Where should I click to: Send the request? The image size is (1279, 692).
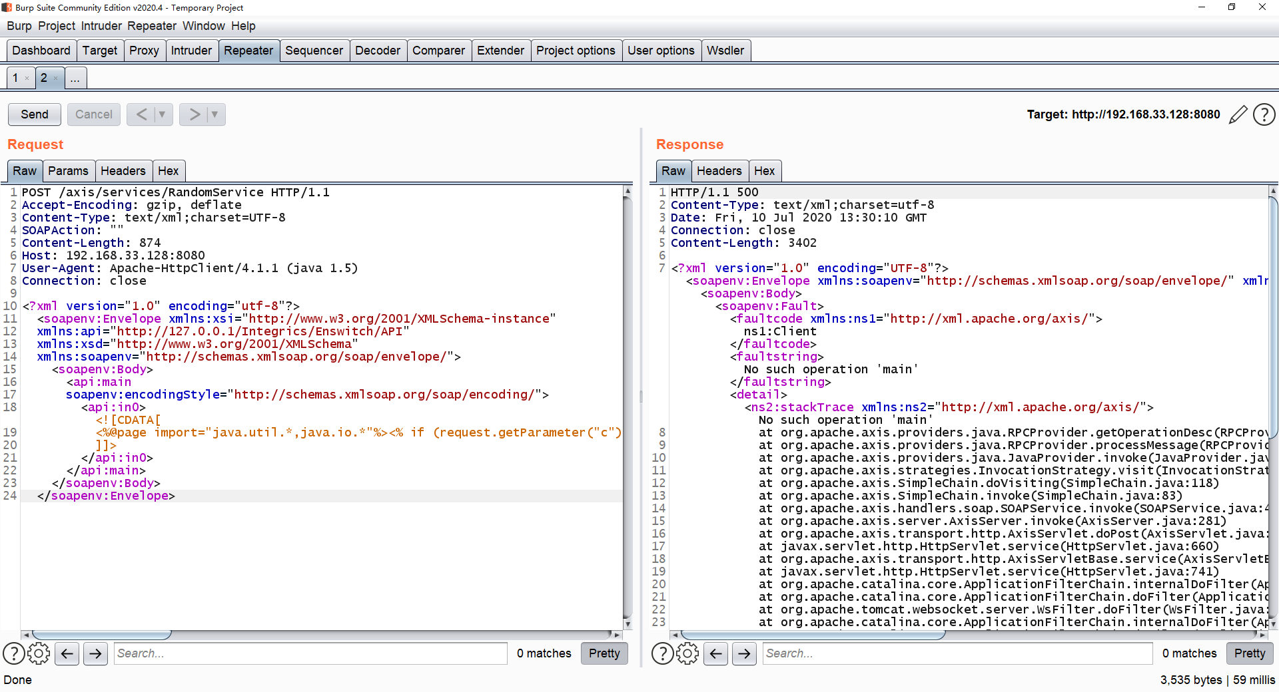35,114
